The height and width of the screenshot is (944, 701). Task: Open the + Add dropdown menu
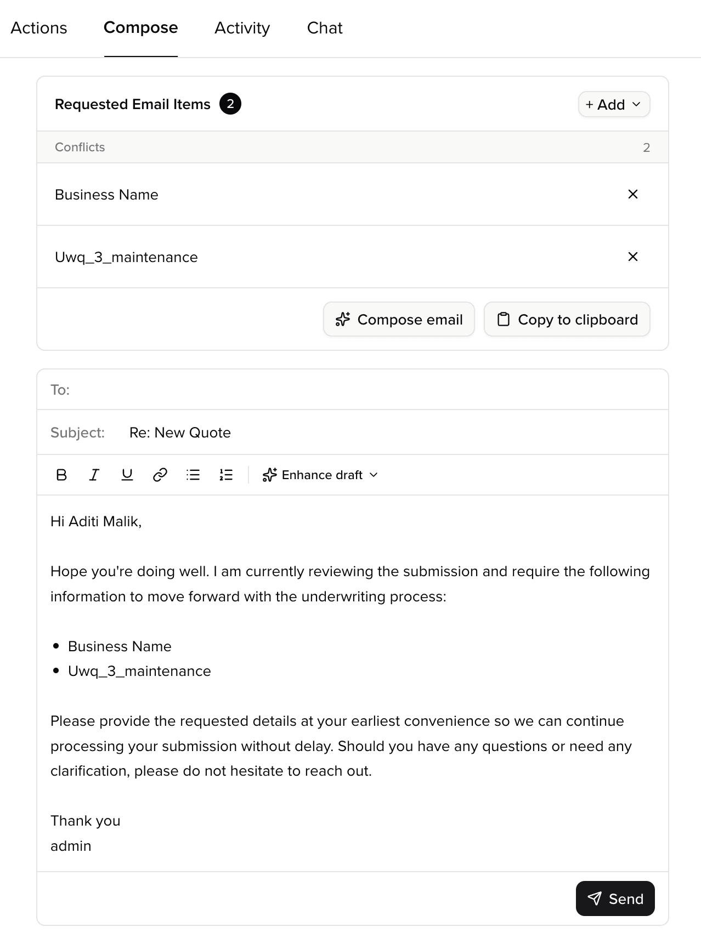[614, 104]
